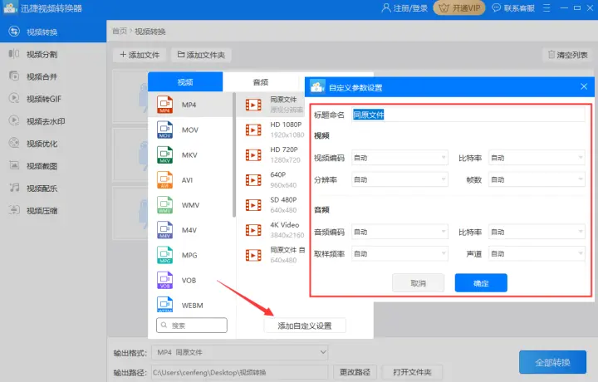Switch to the 音频 format tab
This screenshot has width=598, height=382.
261,81
